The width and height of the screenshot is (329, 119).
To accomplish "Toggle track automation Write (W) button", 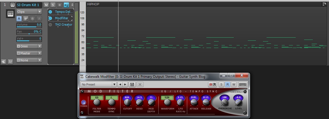I will pos(25,19).
